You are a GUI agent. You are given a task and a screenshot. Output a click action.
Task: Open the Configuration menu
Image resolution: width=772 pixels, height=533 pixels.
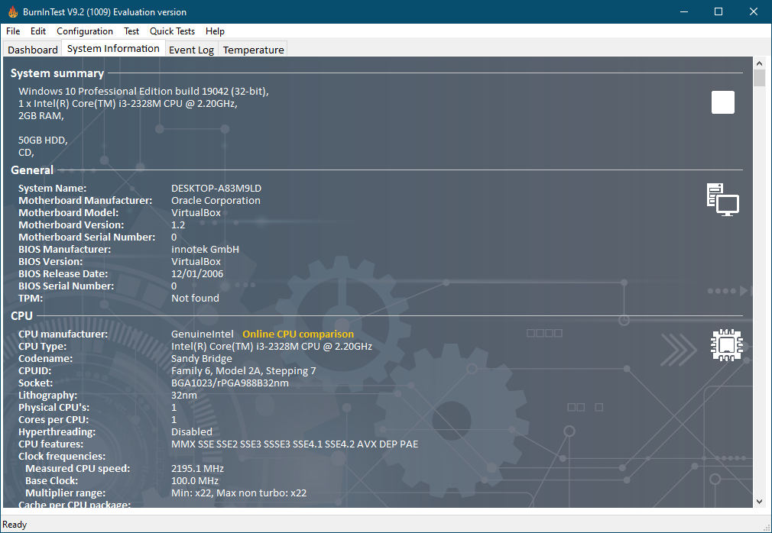(x=85, y=31)
